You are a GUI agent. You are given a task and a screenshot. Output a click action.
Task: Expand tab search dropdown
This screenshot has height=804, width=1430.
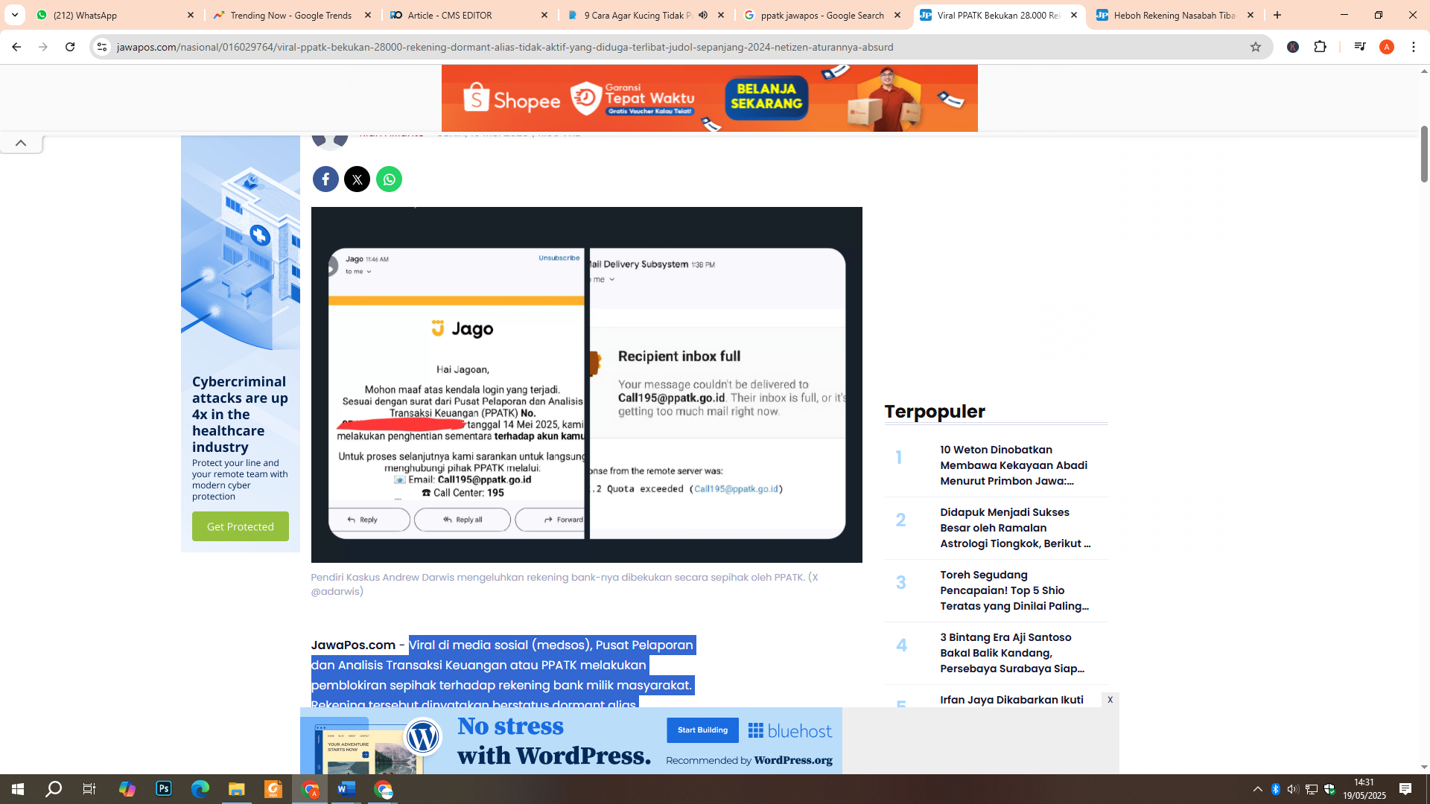(x=15, y=15)
